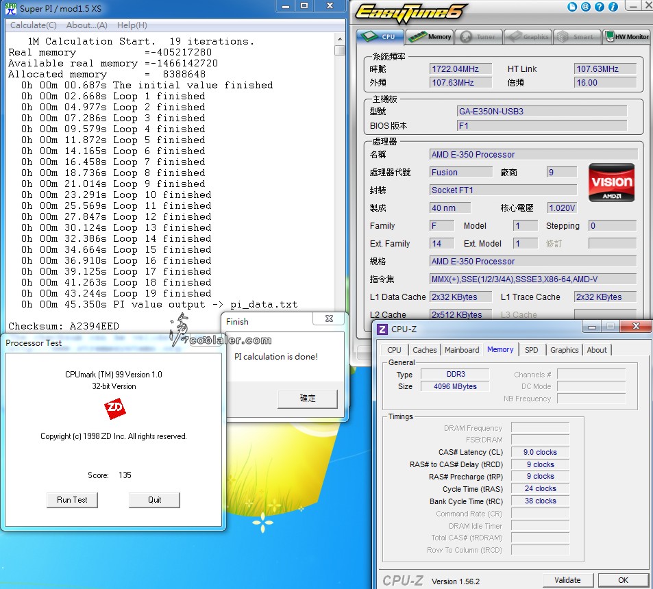Minimize the CPU-Z window
The height and width of the screenshot is (589, 653).
(x=592, y=327)
